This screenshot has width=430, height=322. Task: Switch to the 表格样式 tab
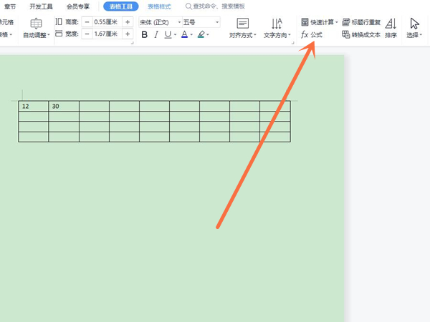click(159, 6)
